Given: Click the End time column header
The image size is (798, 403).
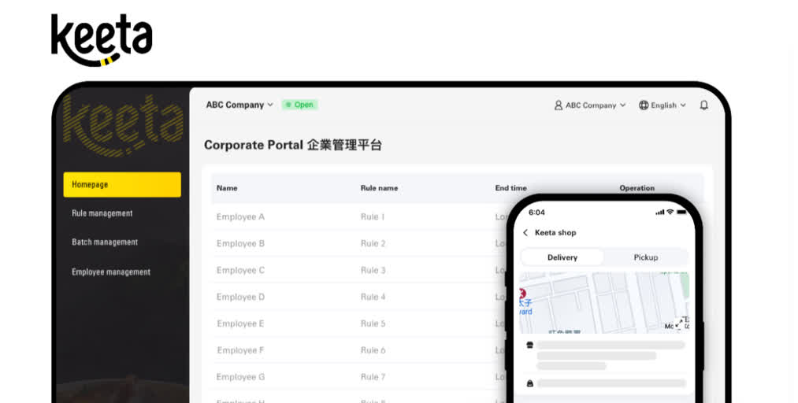Looking at the screenshot, I should (511, 188).
